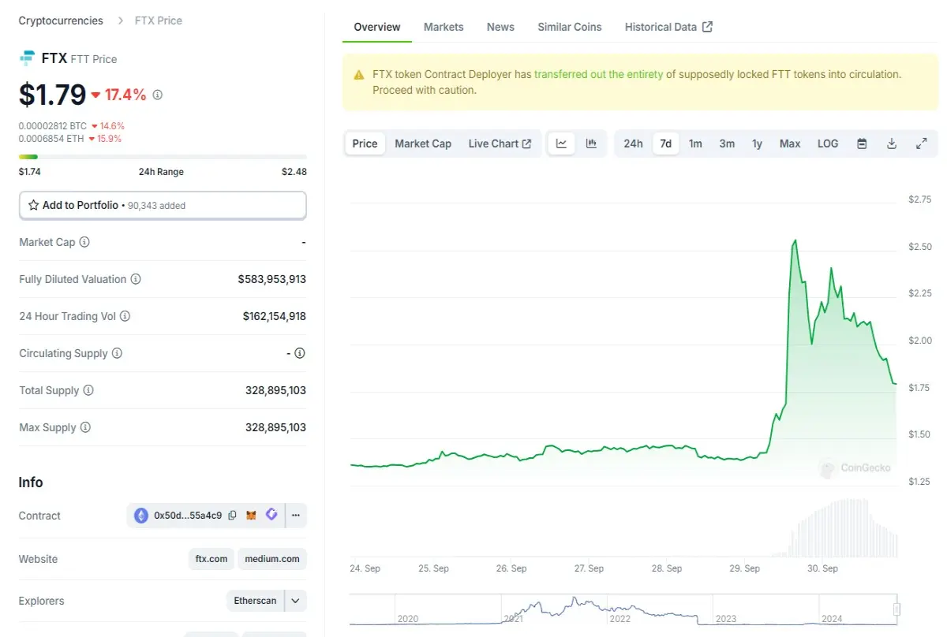Download chart data

(x=892, y=143)
